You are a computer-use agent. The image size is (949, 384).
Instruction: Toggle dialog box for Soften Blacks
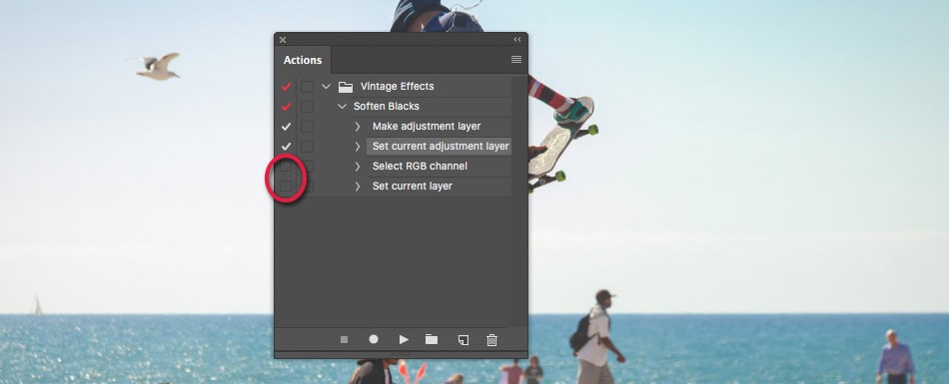pos(308,107)
